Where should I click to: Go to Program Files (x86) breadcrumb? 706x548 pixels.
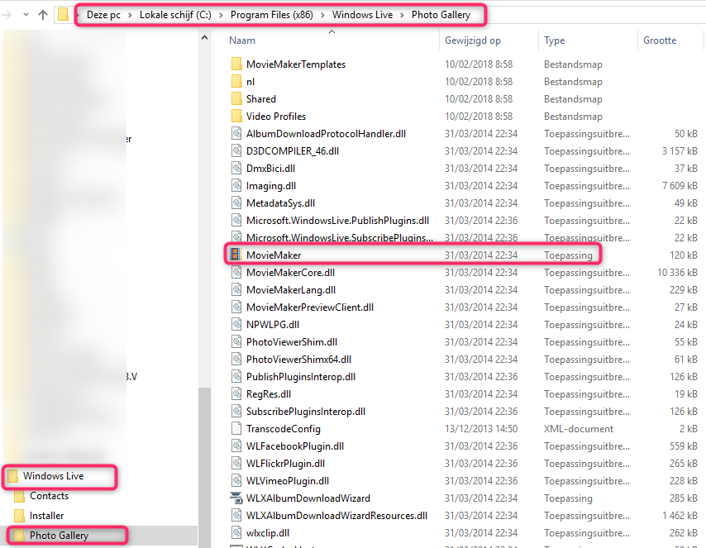click(x=271, y=15)
